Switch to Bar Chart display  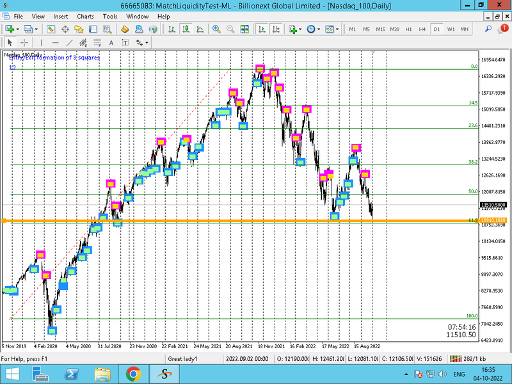(x=172, y=29)
